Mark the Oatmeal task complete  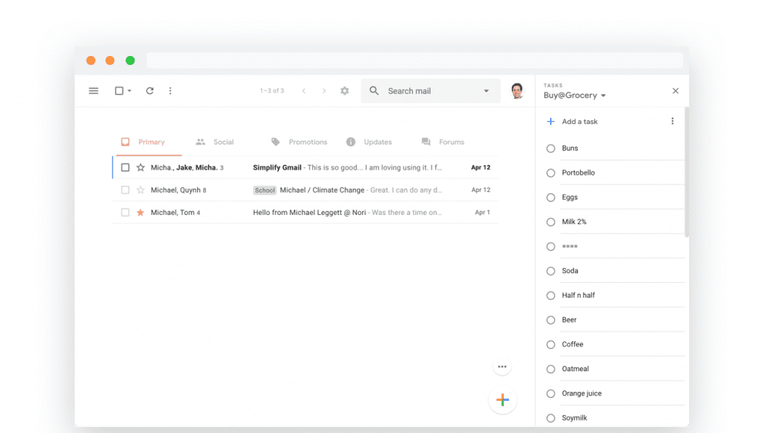(x=550, y=370)
